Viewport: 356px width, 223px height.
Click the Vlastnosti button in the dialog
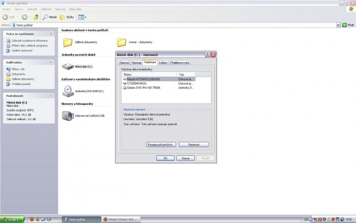(194, 145)
